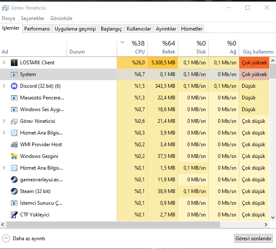276x249 pixels.
Task: Select the Steam (32 bit) row name
Action: pyautogui.click(x=35, y=191)
